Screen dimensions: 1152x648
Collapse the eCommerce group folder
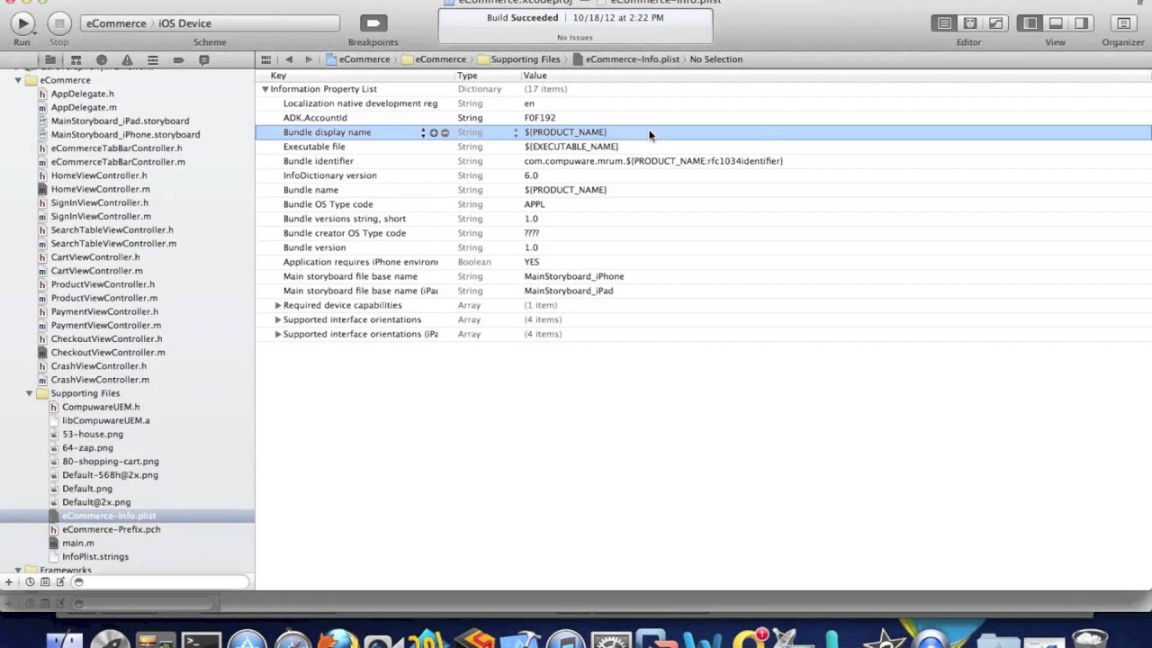coord(18,80)
